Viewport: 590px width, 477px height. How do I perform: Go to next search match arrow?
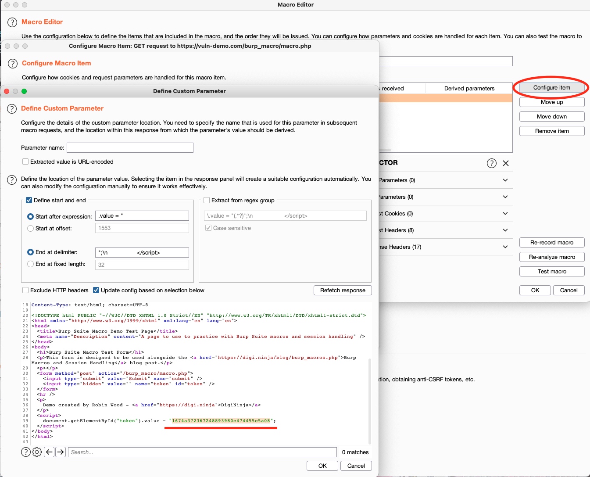coord(61,452)
